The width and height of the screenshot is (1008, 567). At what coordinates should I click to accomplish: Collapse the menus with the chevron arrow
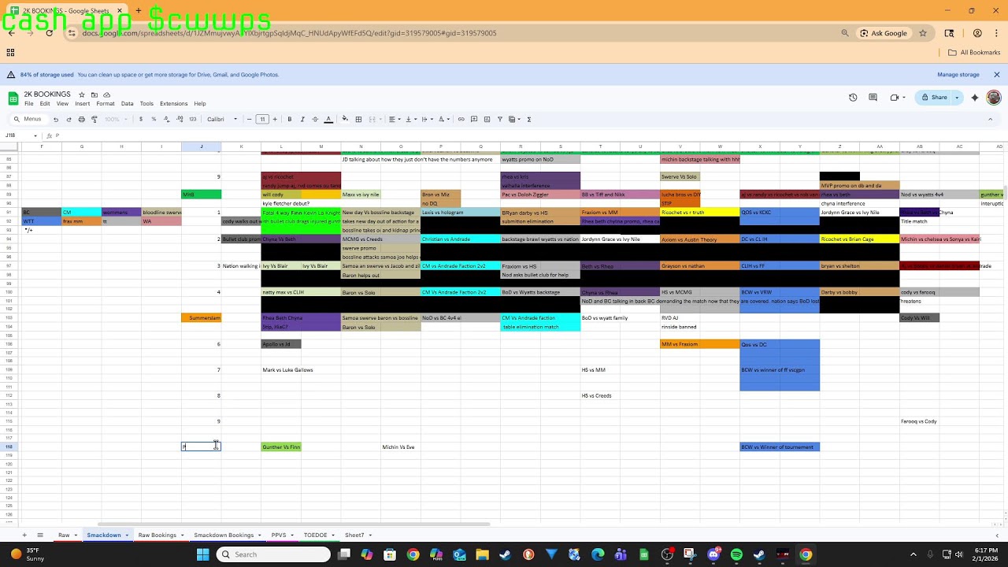pyautogui.click(x=990, y=120)
